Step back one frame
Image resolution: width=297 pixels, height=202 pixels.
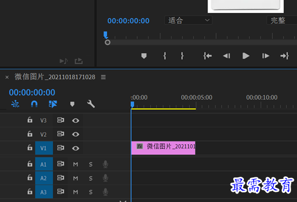227,56
